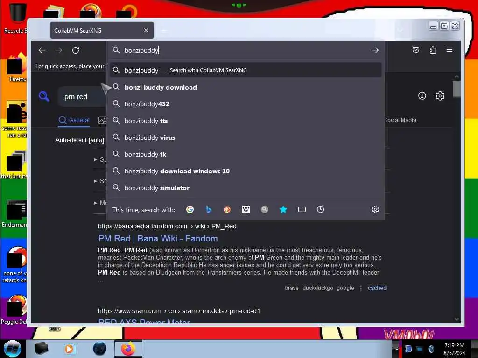Open the General search category tab
478x358 pixels.
(x=74, y=120)
